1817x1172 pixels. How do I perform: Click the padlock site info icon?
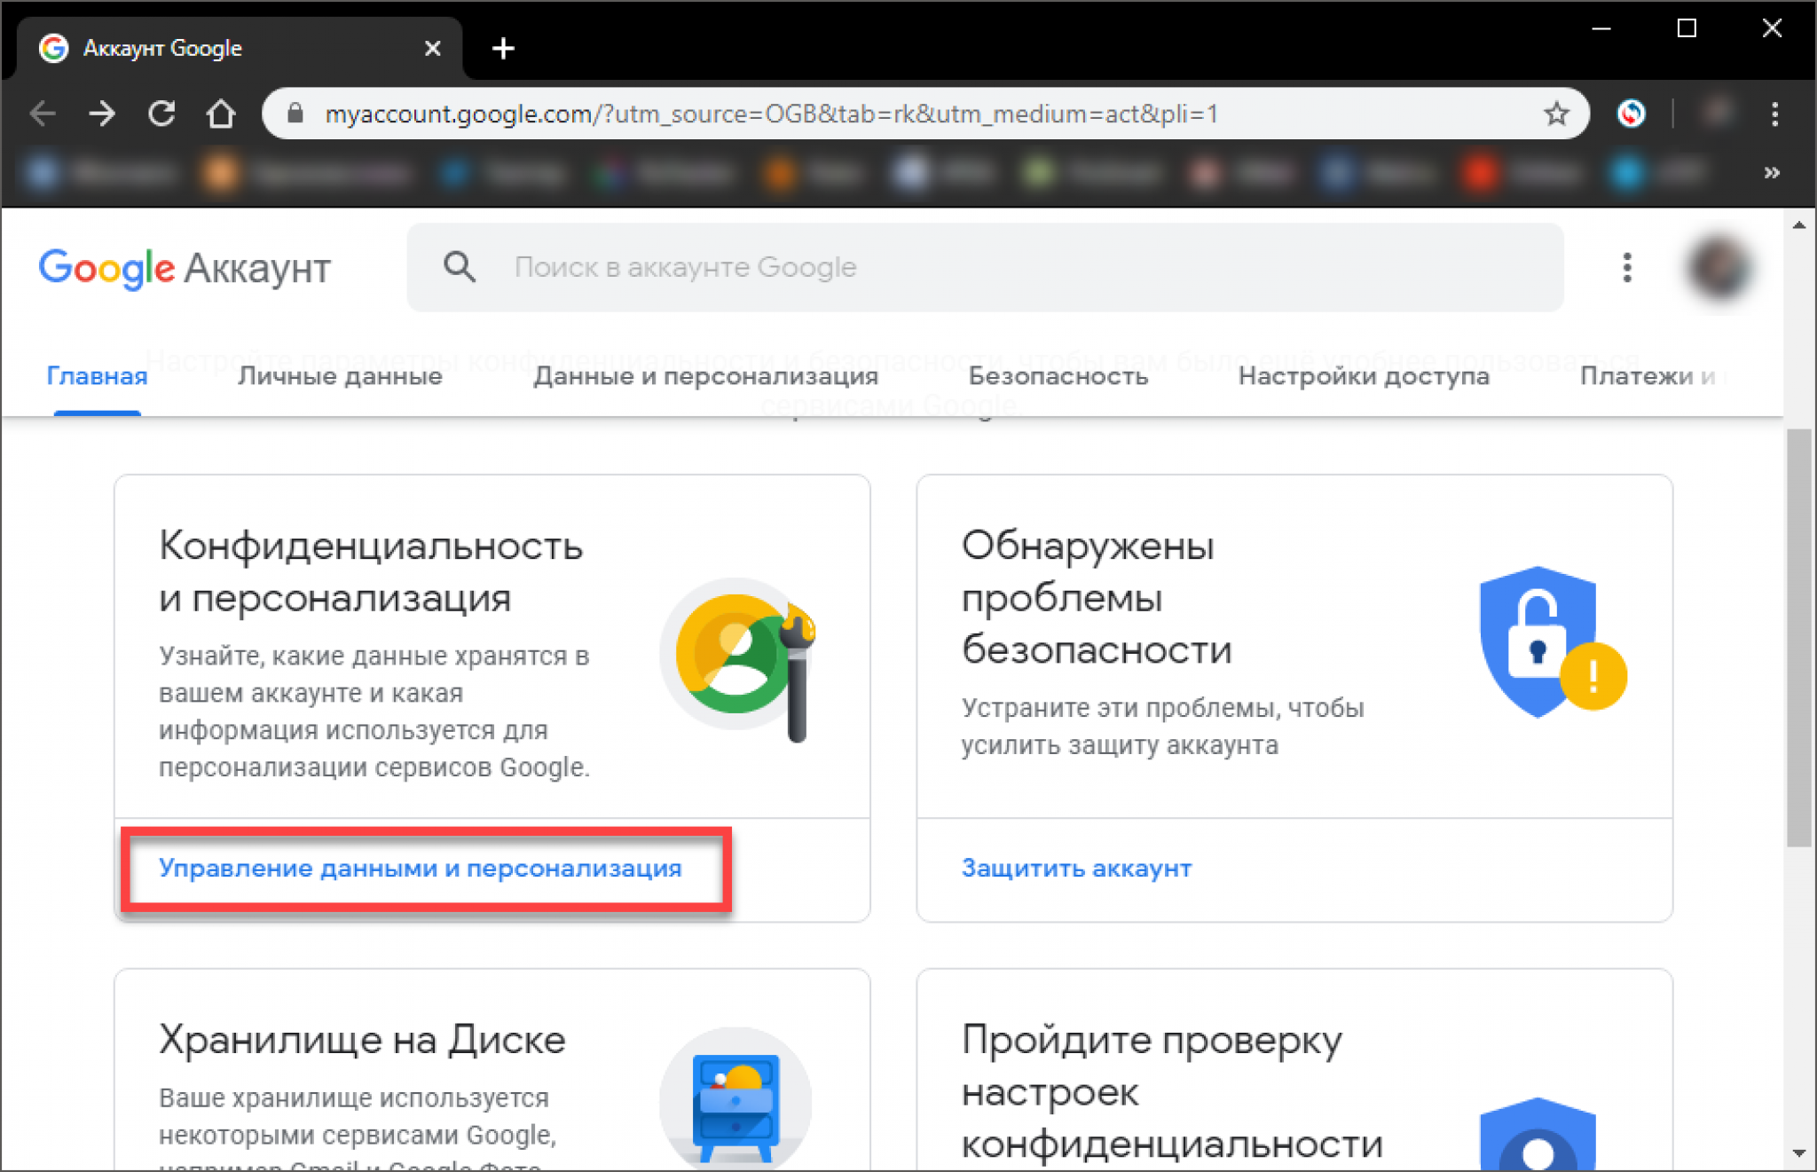coord(295,114)
